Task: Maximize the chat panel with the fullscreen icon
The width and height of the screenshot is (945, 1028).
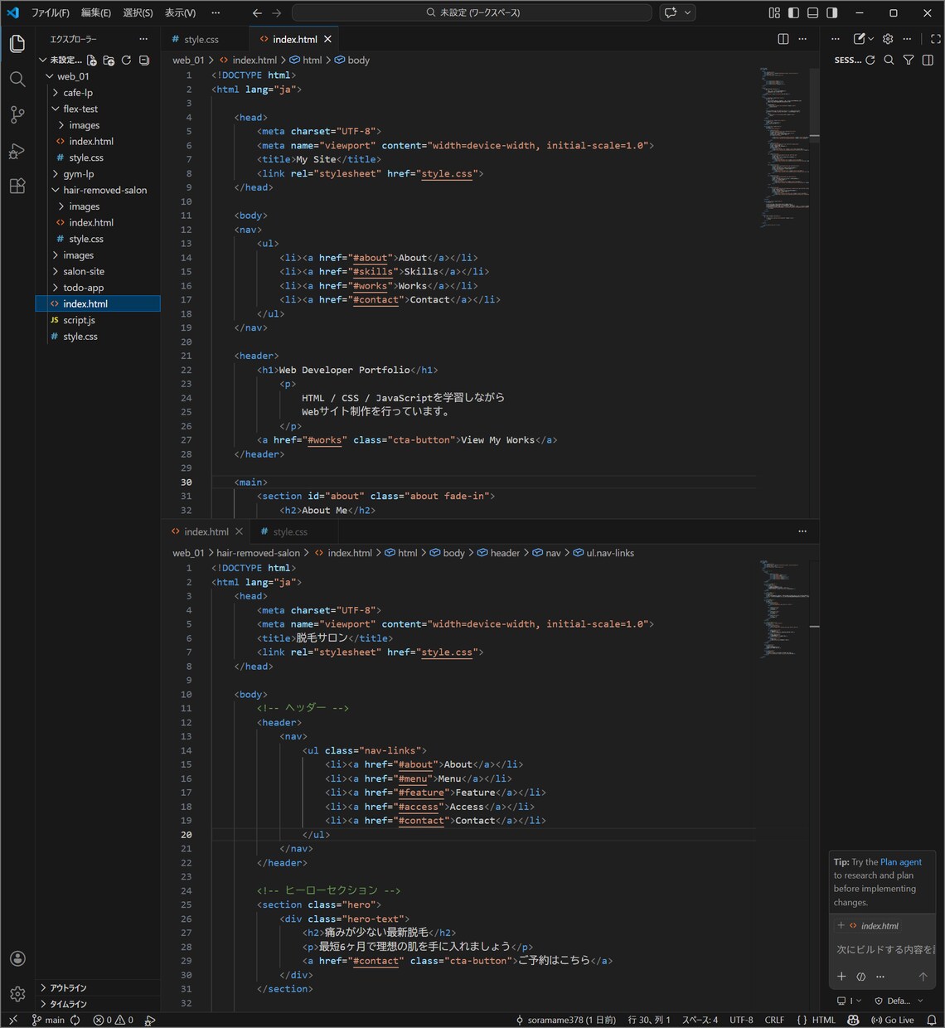Action: click(936, 39)
